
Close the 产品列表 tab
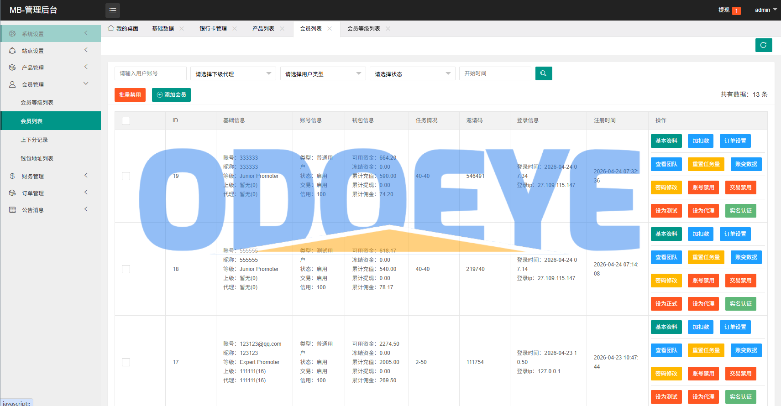click(x=282, y=28)
